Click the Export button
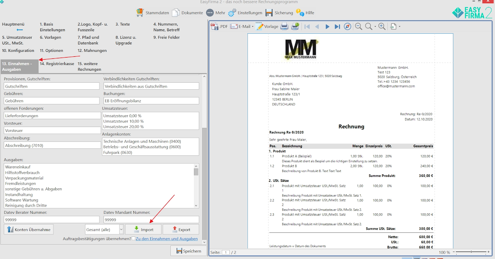The image size is (495, 259). pos(181,229)
